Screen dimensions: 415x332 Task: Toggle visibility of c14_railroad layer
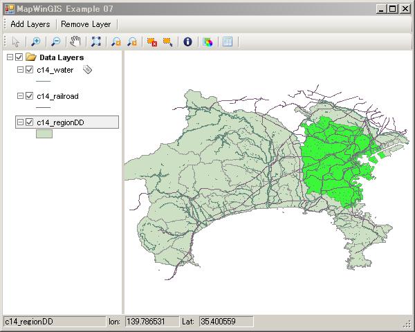pos(30,97)
